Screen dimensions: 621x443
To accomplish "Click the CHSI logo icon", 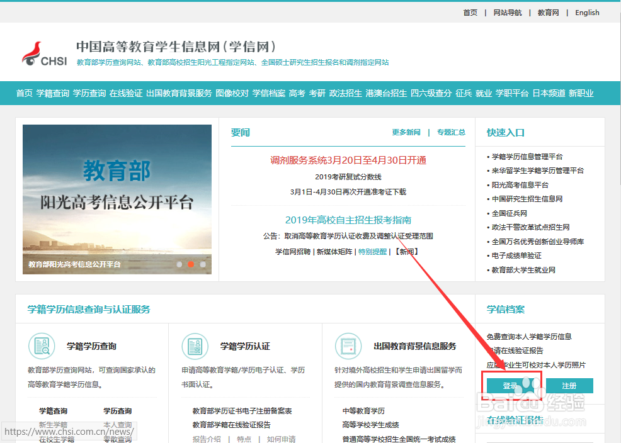I will click(44, 54).
